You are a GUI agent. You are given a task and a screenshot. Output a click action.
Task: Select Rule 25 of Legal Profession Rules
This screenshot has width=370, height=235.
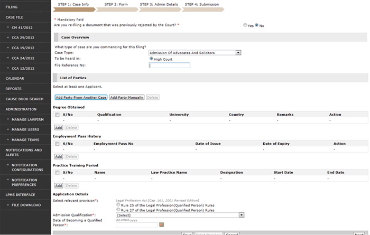[118, 205]
